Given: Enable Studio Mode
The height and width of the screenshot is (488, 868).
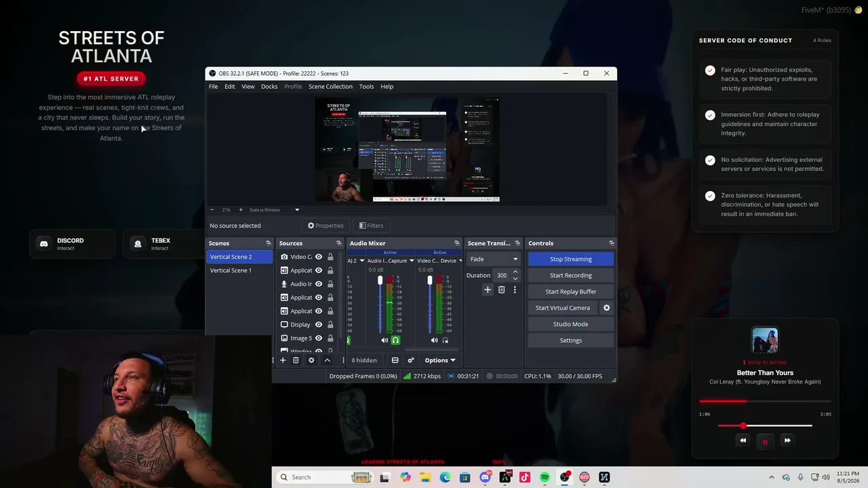Looking at the screenshot, I should [571, 324].
